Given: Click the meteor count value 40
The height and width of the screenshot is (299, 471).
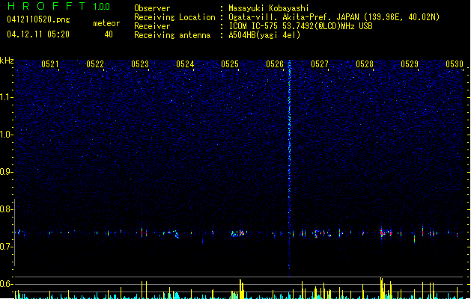Looking at the screenshot, I should tap(109, 34).
